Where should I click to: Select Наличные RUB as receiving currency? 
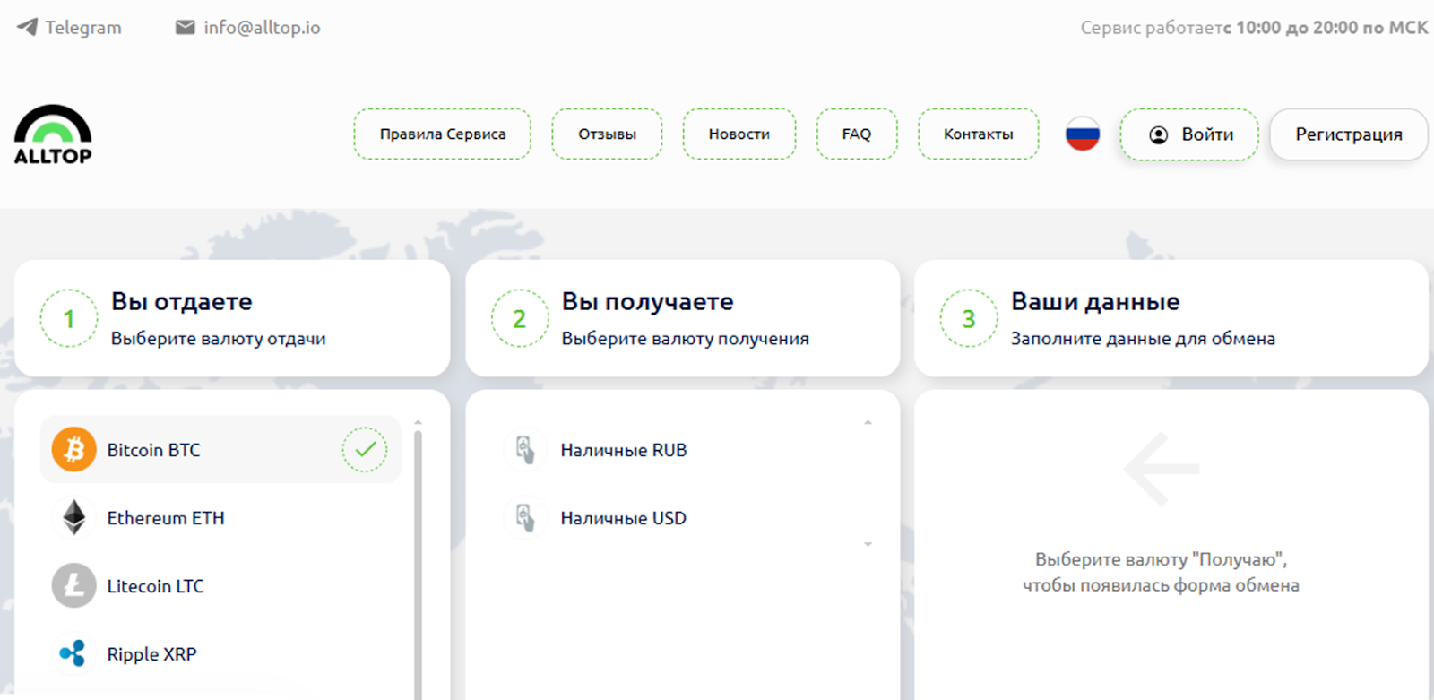(623, 450)
